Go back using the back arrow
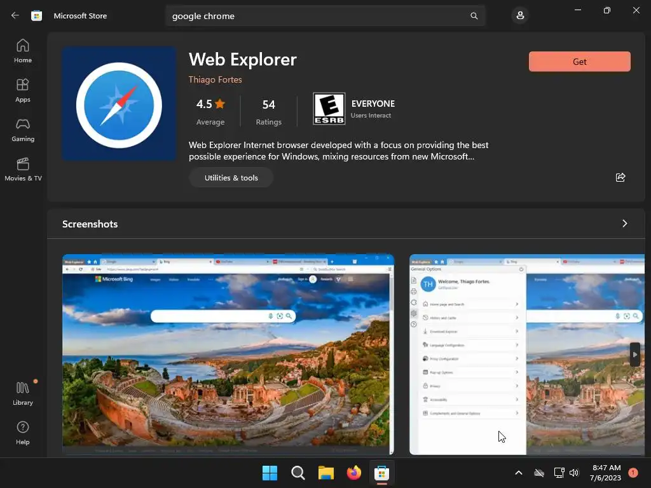The width and height of the screenshot is (651, 488). click(15, 16)
